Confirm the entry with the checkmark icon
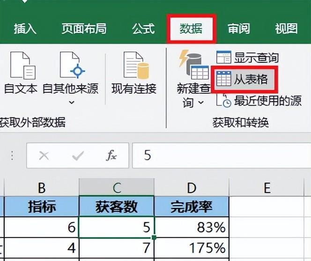This screenshot has height=261, width=311. [78, 156]
